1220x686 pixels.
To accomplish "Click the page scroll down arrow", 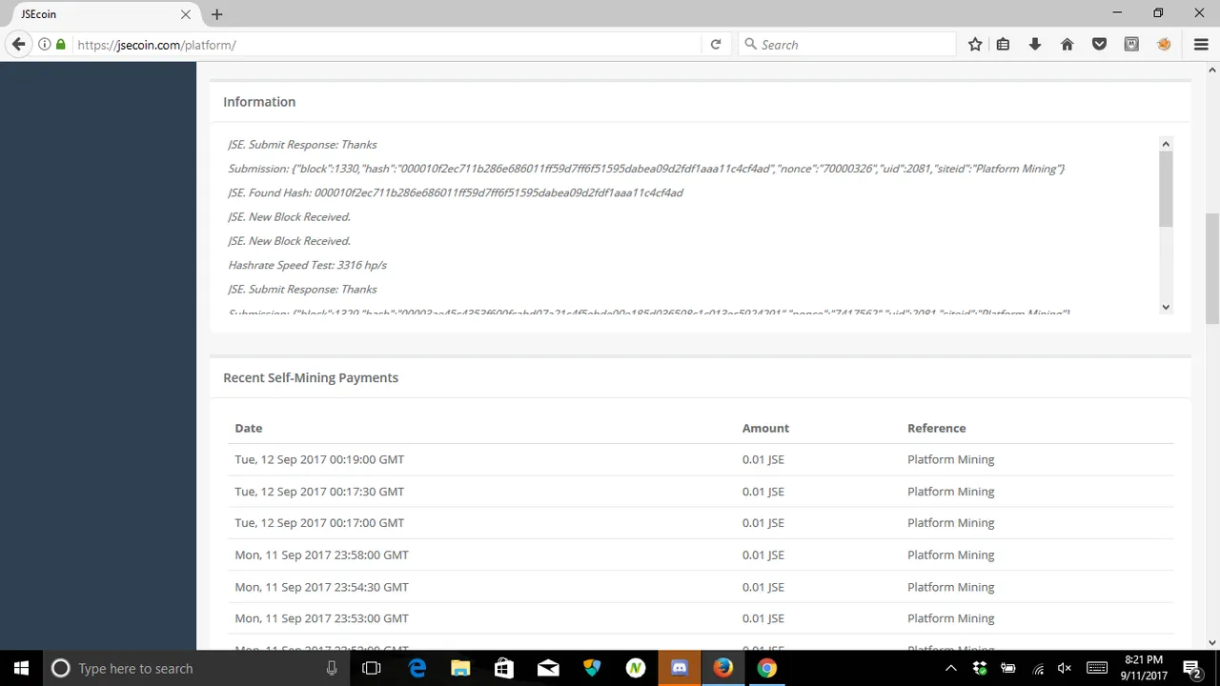I will coord(1212,642).
